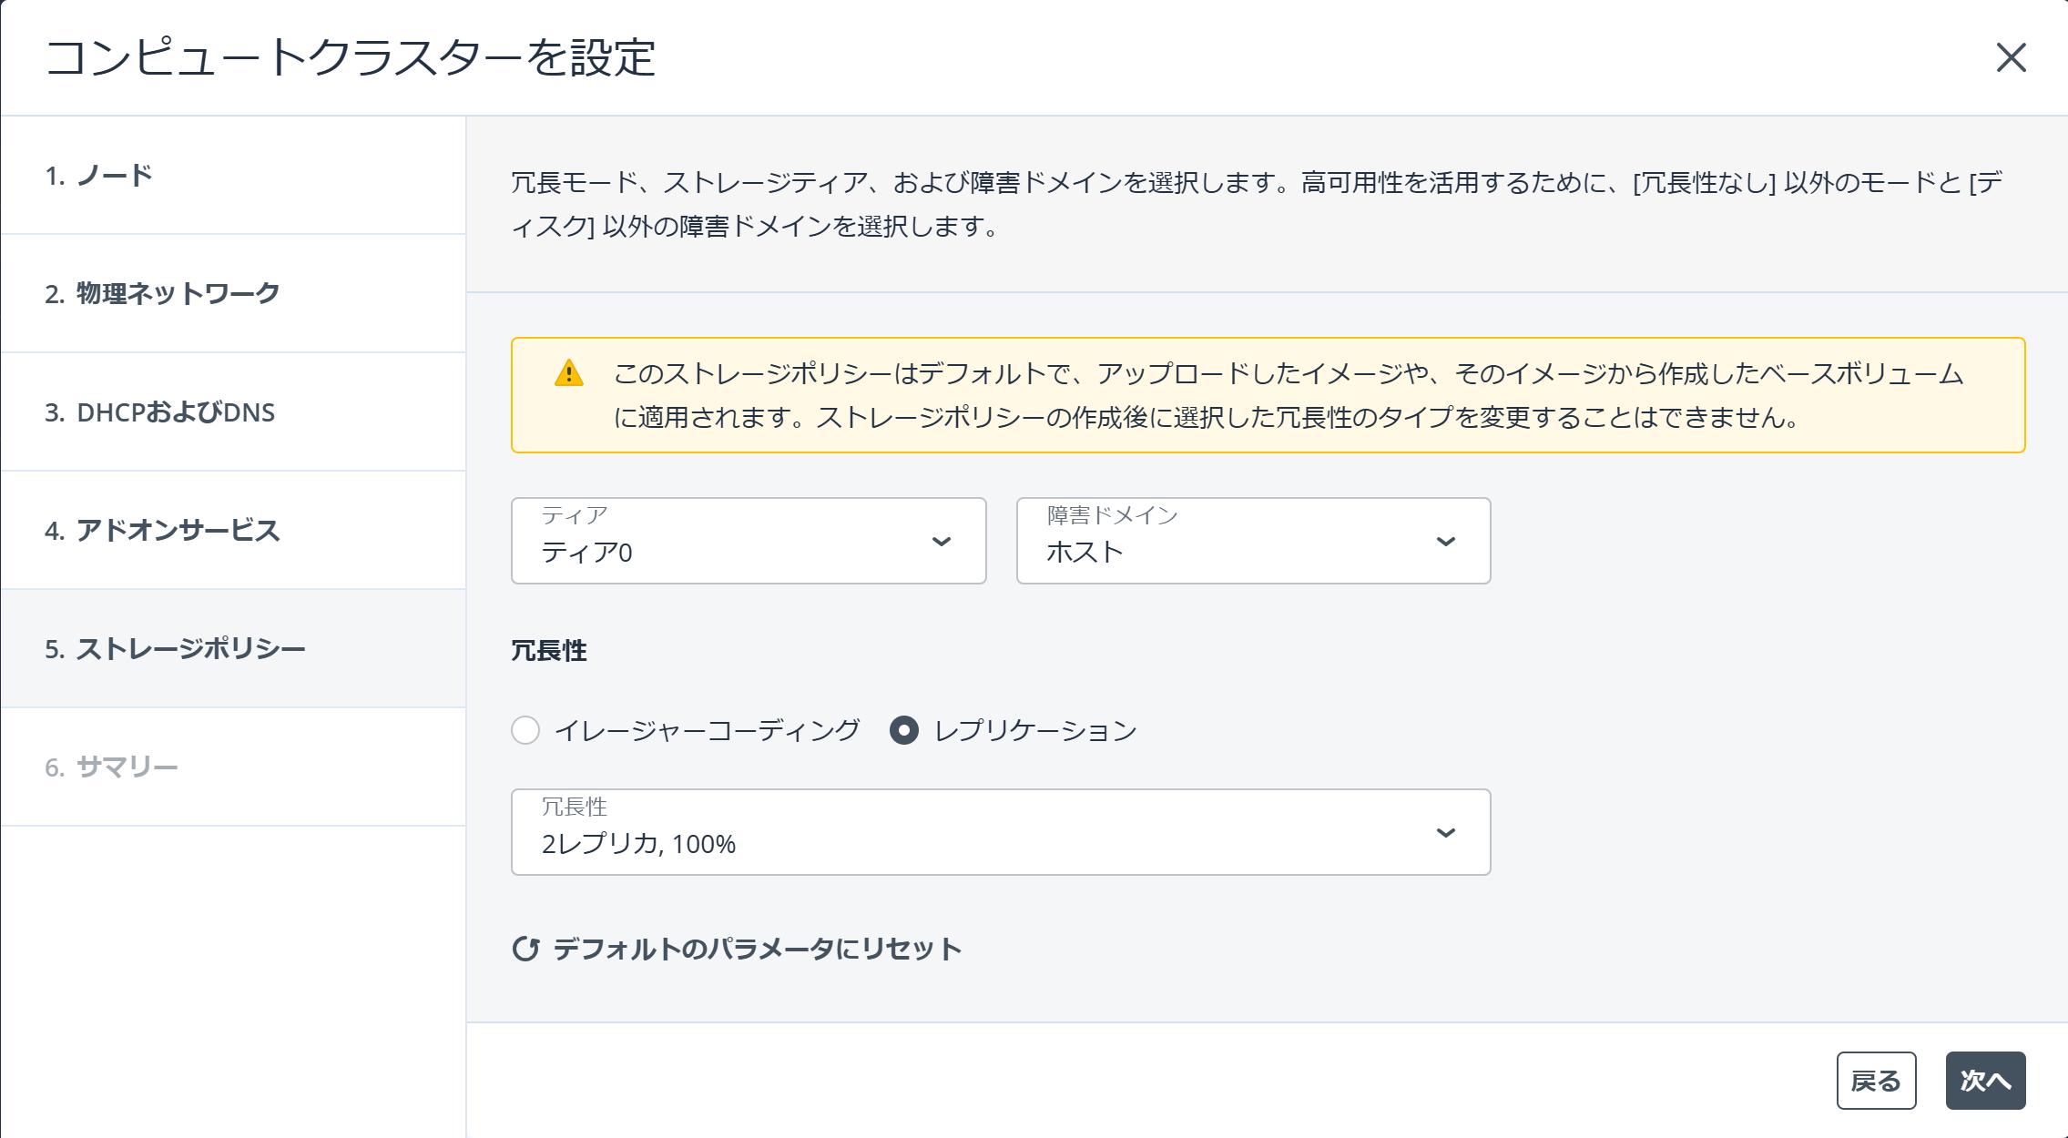Click the chevron in the ティア0 field
Image resolution: width=2068 pixels, height=1138 pixels.
click(x=942, y=542)
